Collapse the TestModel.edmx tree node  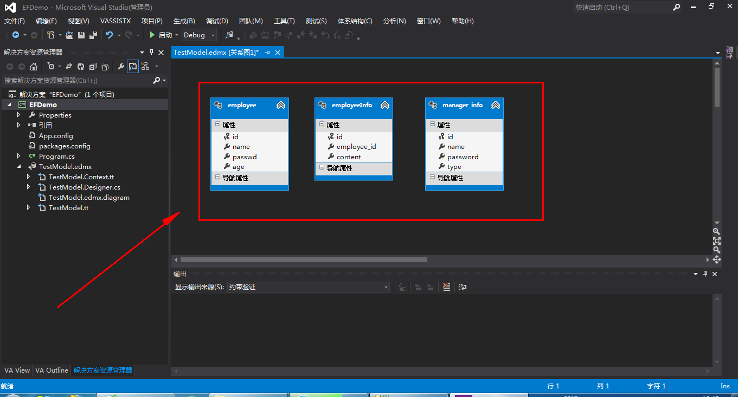(19, 167)
